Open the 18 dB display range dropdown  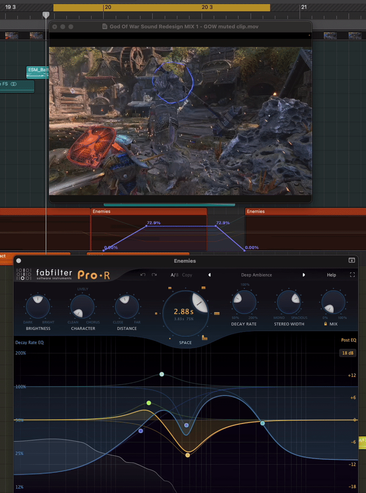pos(348,353)
